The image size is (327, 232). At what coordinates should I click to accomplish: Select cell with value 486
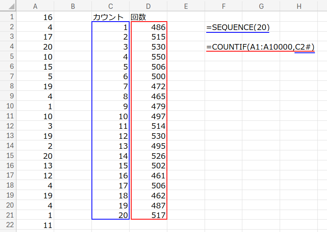click(148, 27)
